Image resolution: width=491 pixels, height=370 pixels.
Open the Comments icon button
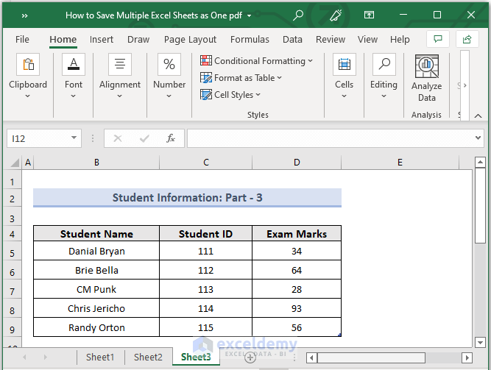click(x=438, y=39)
